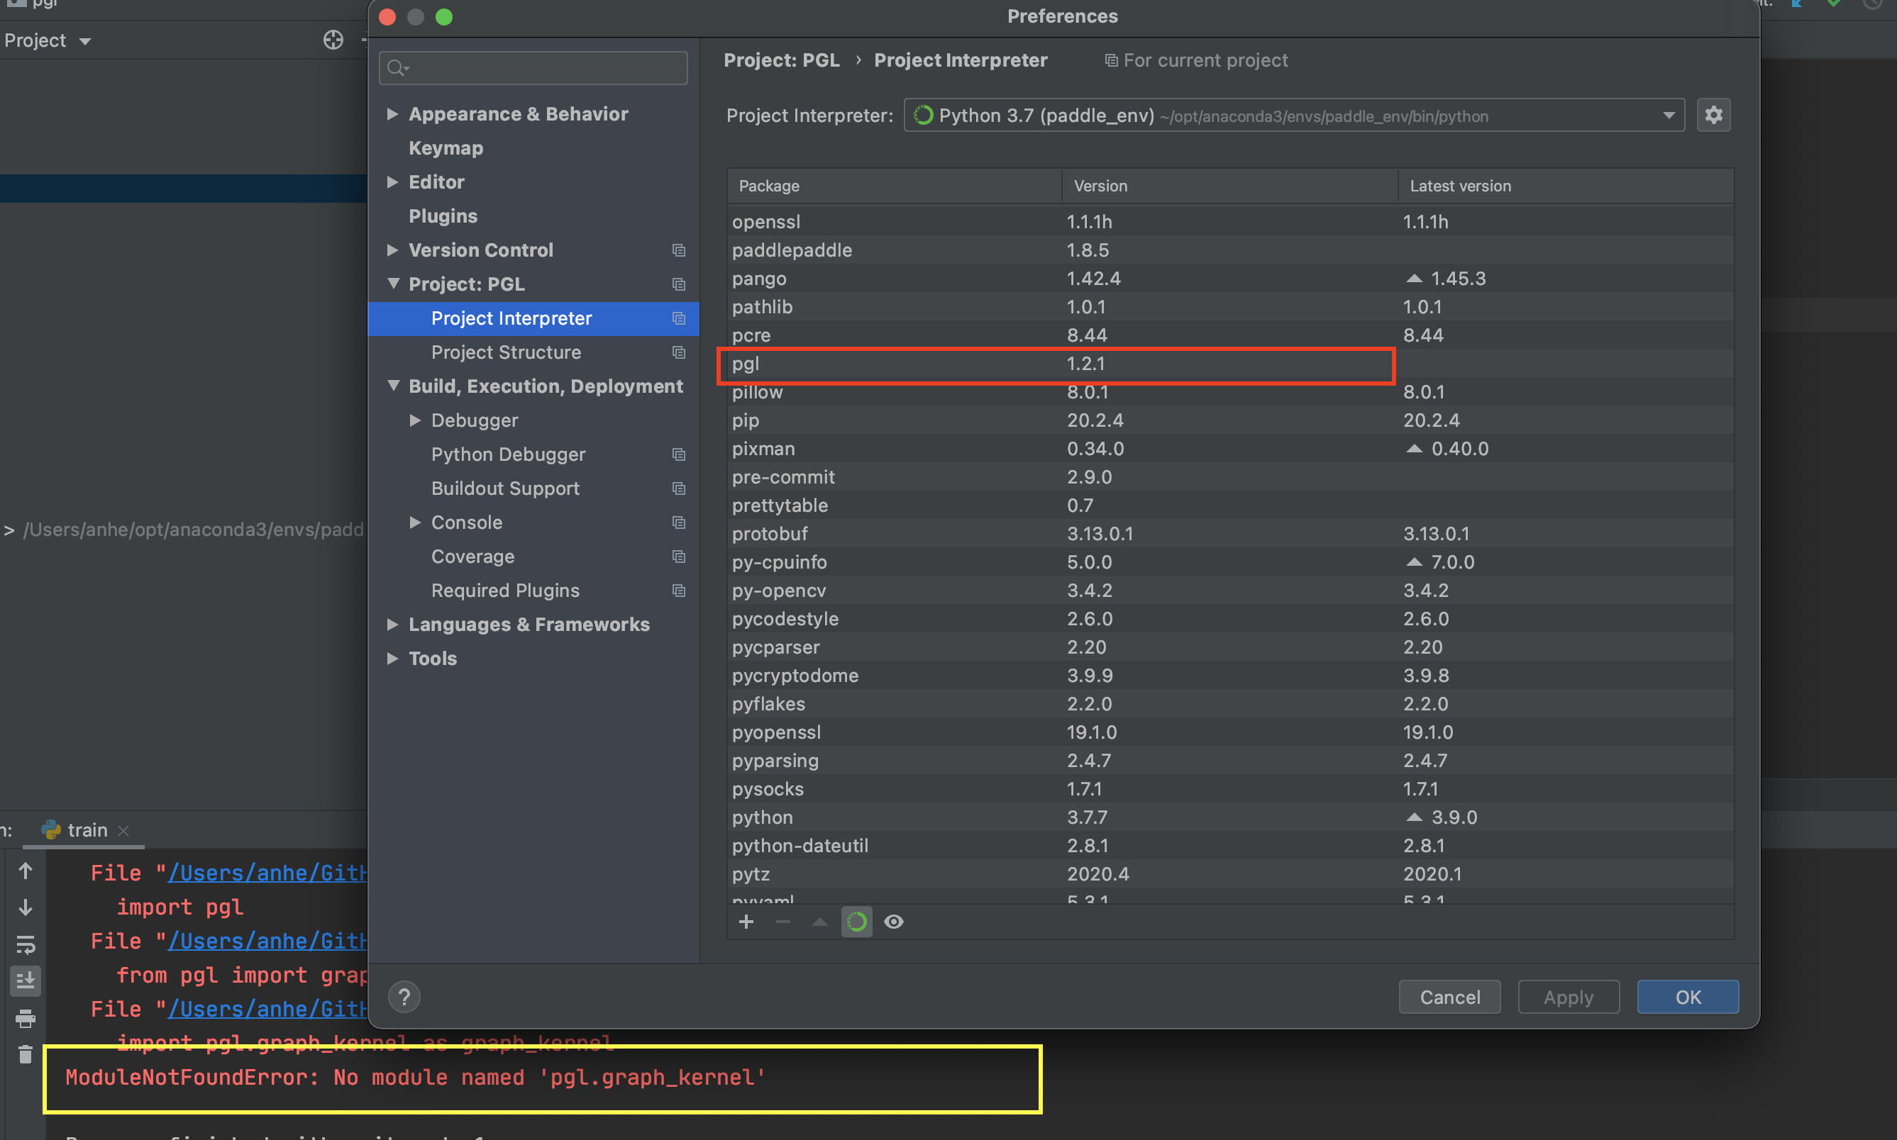Select the pixman package row

click(1230, 449)
